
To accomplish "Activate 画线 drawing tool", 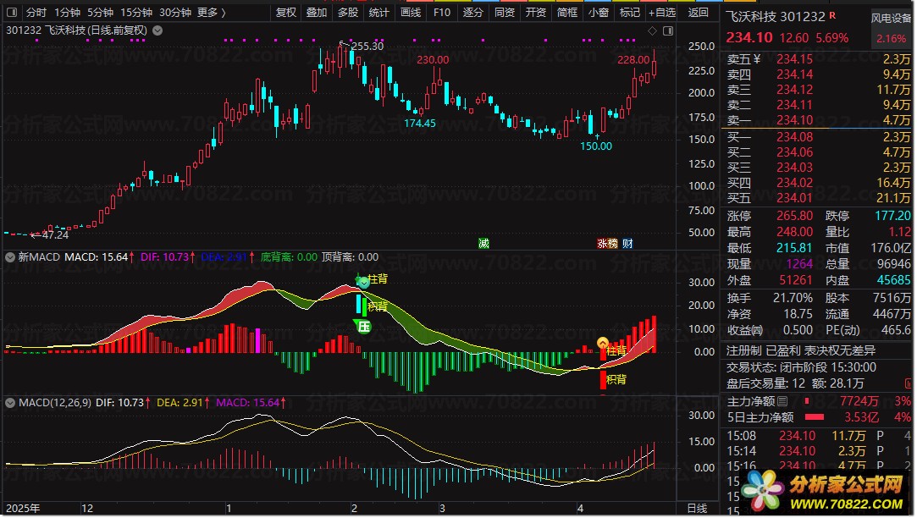I will pos(411,13).
